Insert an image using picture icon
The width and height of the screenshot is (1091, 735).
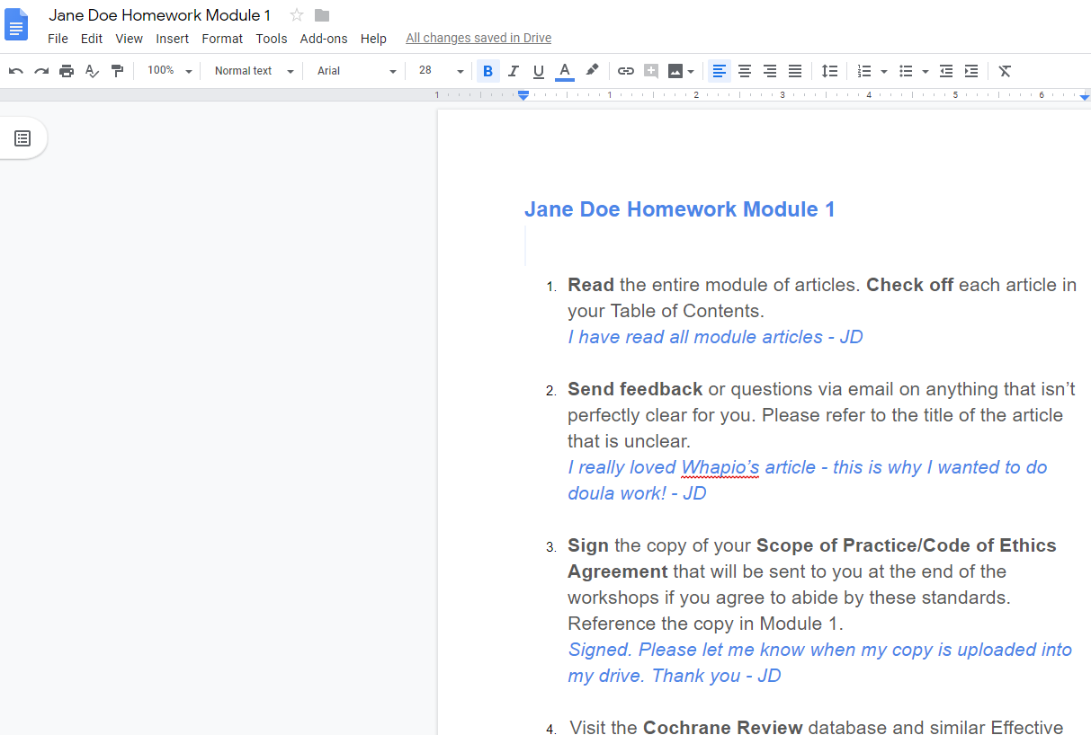[675, 71]
